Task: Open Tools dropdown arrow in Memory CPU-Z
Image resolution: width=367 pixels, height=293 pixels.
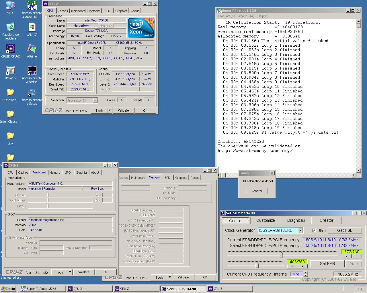Action: 169,277
